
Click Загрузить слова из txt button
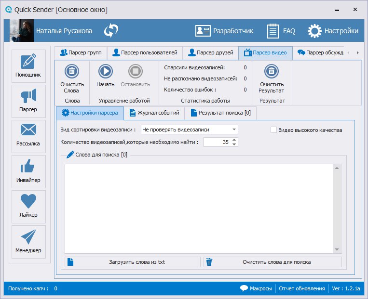133,262
